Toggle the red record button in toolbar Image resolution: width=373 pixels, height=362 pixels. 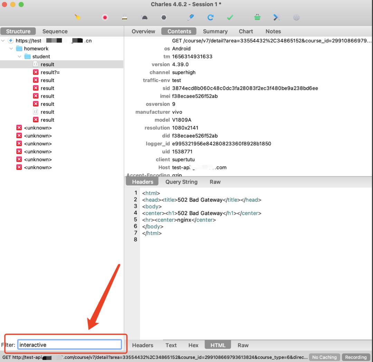click(105, 17)
